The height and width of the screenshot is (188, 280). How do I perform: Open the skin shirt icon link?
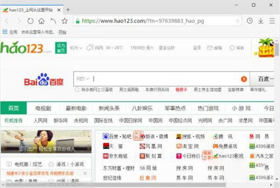pos(237,48)
